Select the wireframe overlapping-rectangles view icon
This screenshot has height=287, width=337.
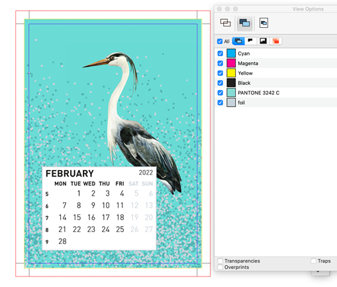tap(225, 22)
